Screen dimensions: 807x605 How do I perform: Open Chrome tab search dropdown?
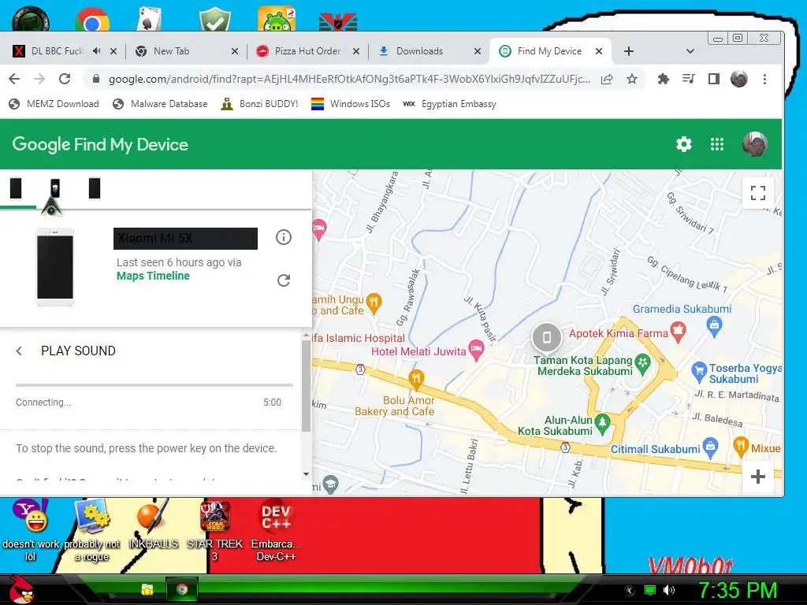coord(690,51)
